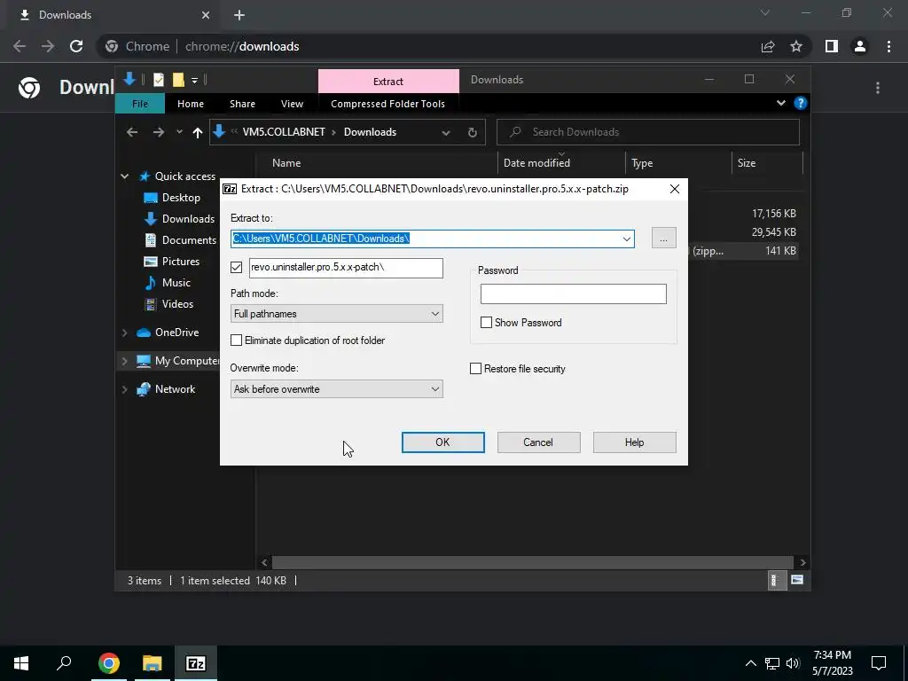Open the Extract to path dropdown
This screenshot has width=908, height=681.
[x=627, y=239]
